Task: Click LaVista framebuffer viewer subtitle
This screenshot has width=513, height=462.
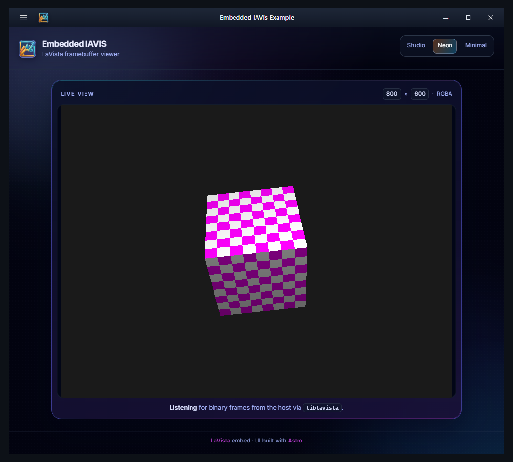Action: point(81,54)
